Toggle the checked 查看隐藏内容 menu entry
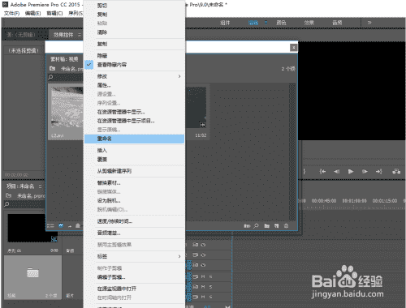Screen dimensions: 406x308 coord(135,65)
